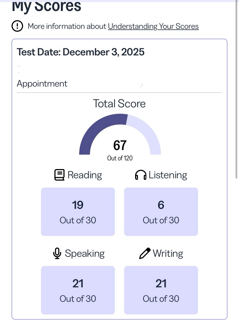Open the Writing score card under pencil icon
This screenshot has width=239, height=326.
161,290
